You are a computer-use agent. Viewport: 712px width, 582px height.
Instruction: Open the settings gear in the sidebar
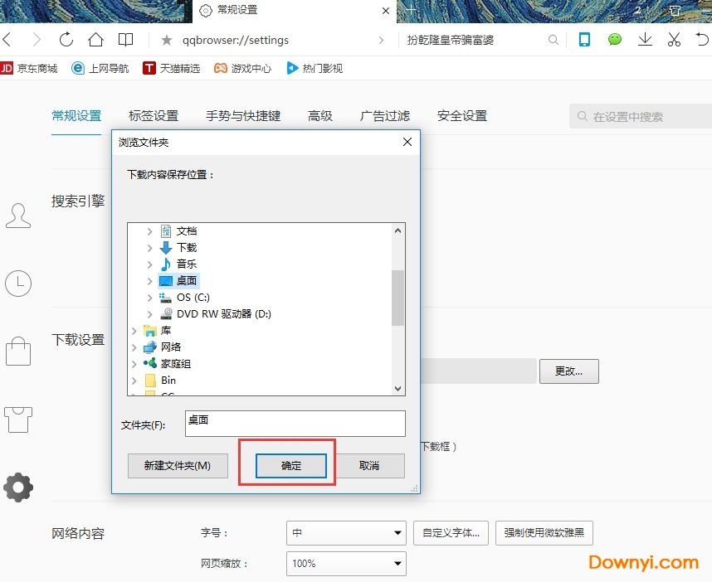click(18, 487)
